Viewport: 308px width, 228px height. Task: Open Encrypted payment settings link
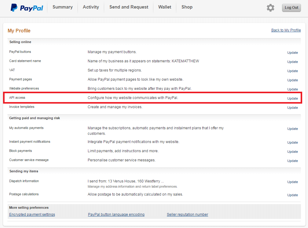32,215
